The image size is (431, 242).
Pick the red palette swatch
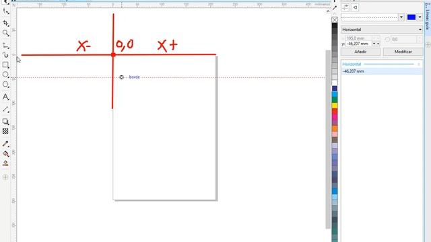335,112
